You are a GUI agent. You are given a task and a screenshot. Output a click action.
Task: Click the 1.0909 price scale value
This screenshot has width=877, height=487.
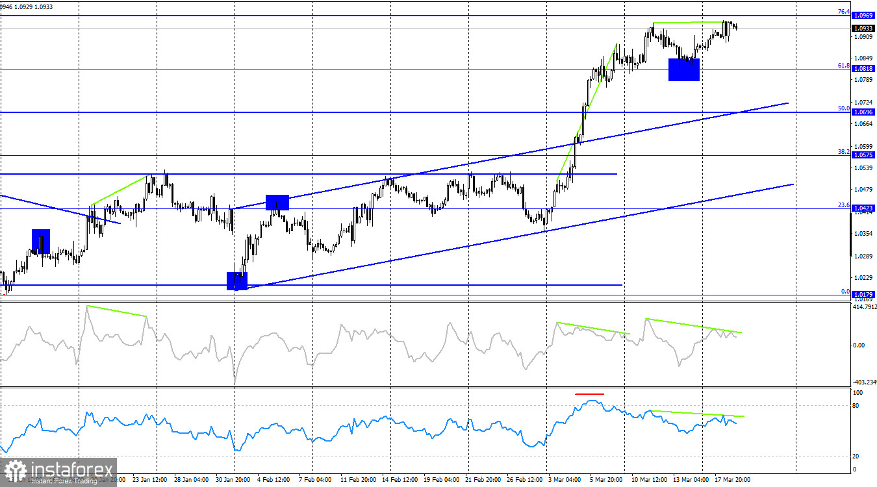point(865,37)
